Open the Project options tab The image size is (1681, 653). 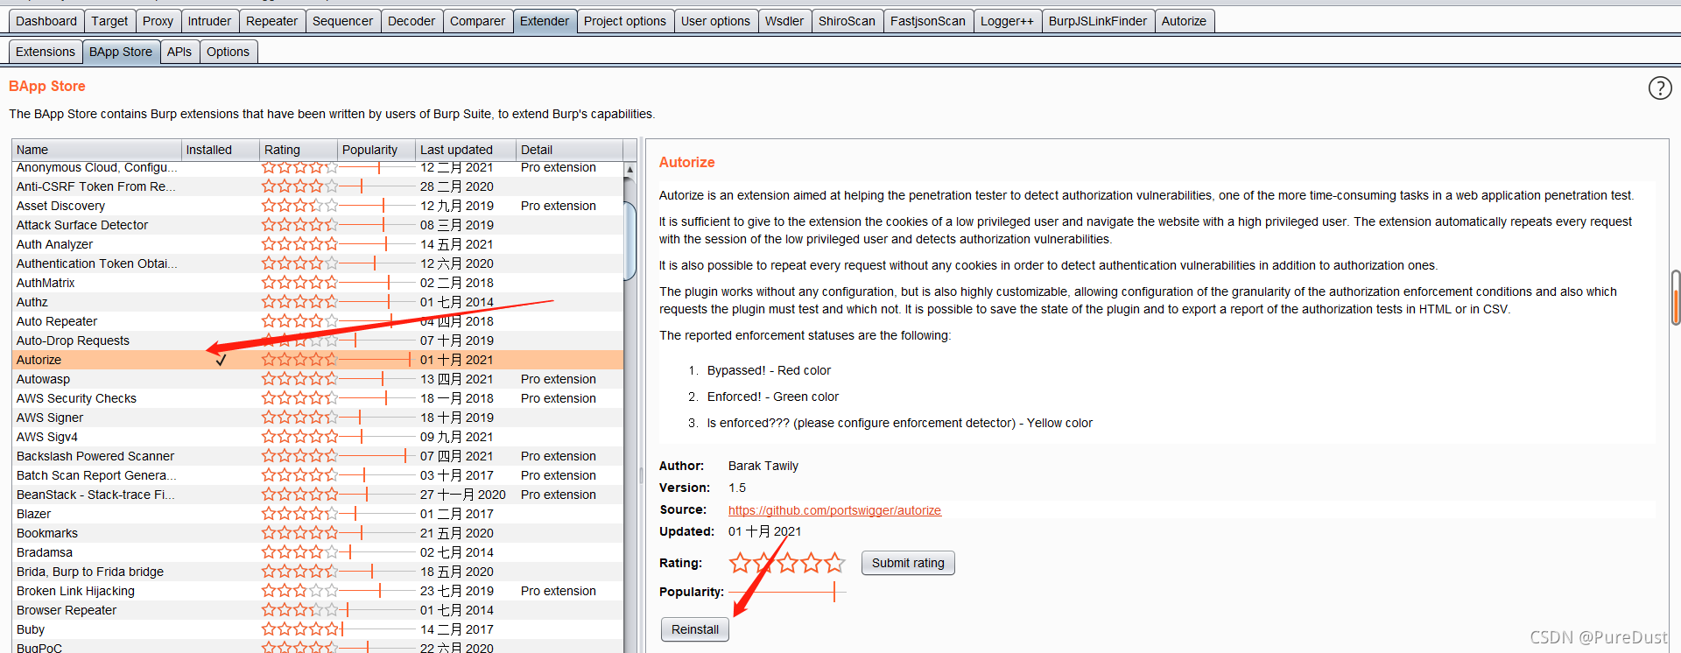[625, 21]
